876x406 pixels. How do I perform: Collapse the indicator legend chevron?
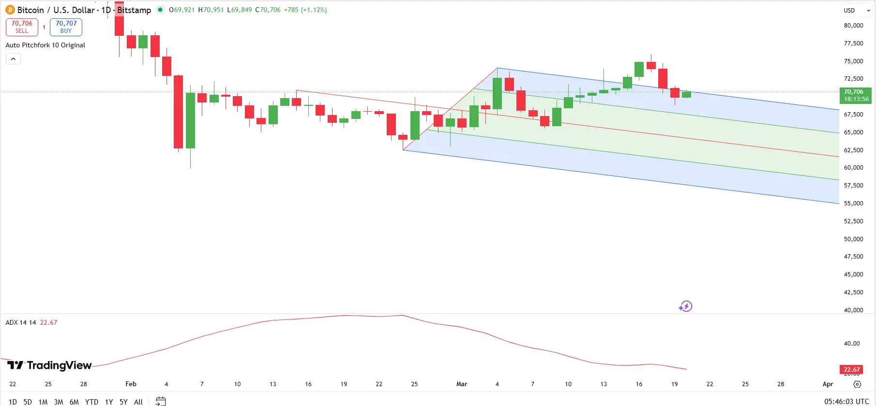[13, 59]
